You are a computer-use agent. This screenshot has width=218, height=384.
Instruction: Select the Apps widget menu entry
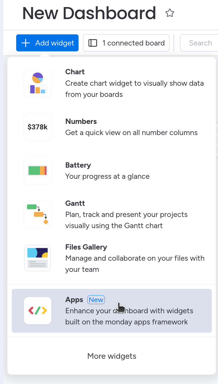[x=74, y=300]
